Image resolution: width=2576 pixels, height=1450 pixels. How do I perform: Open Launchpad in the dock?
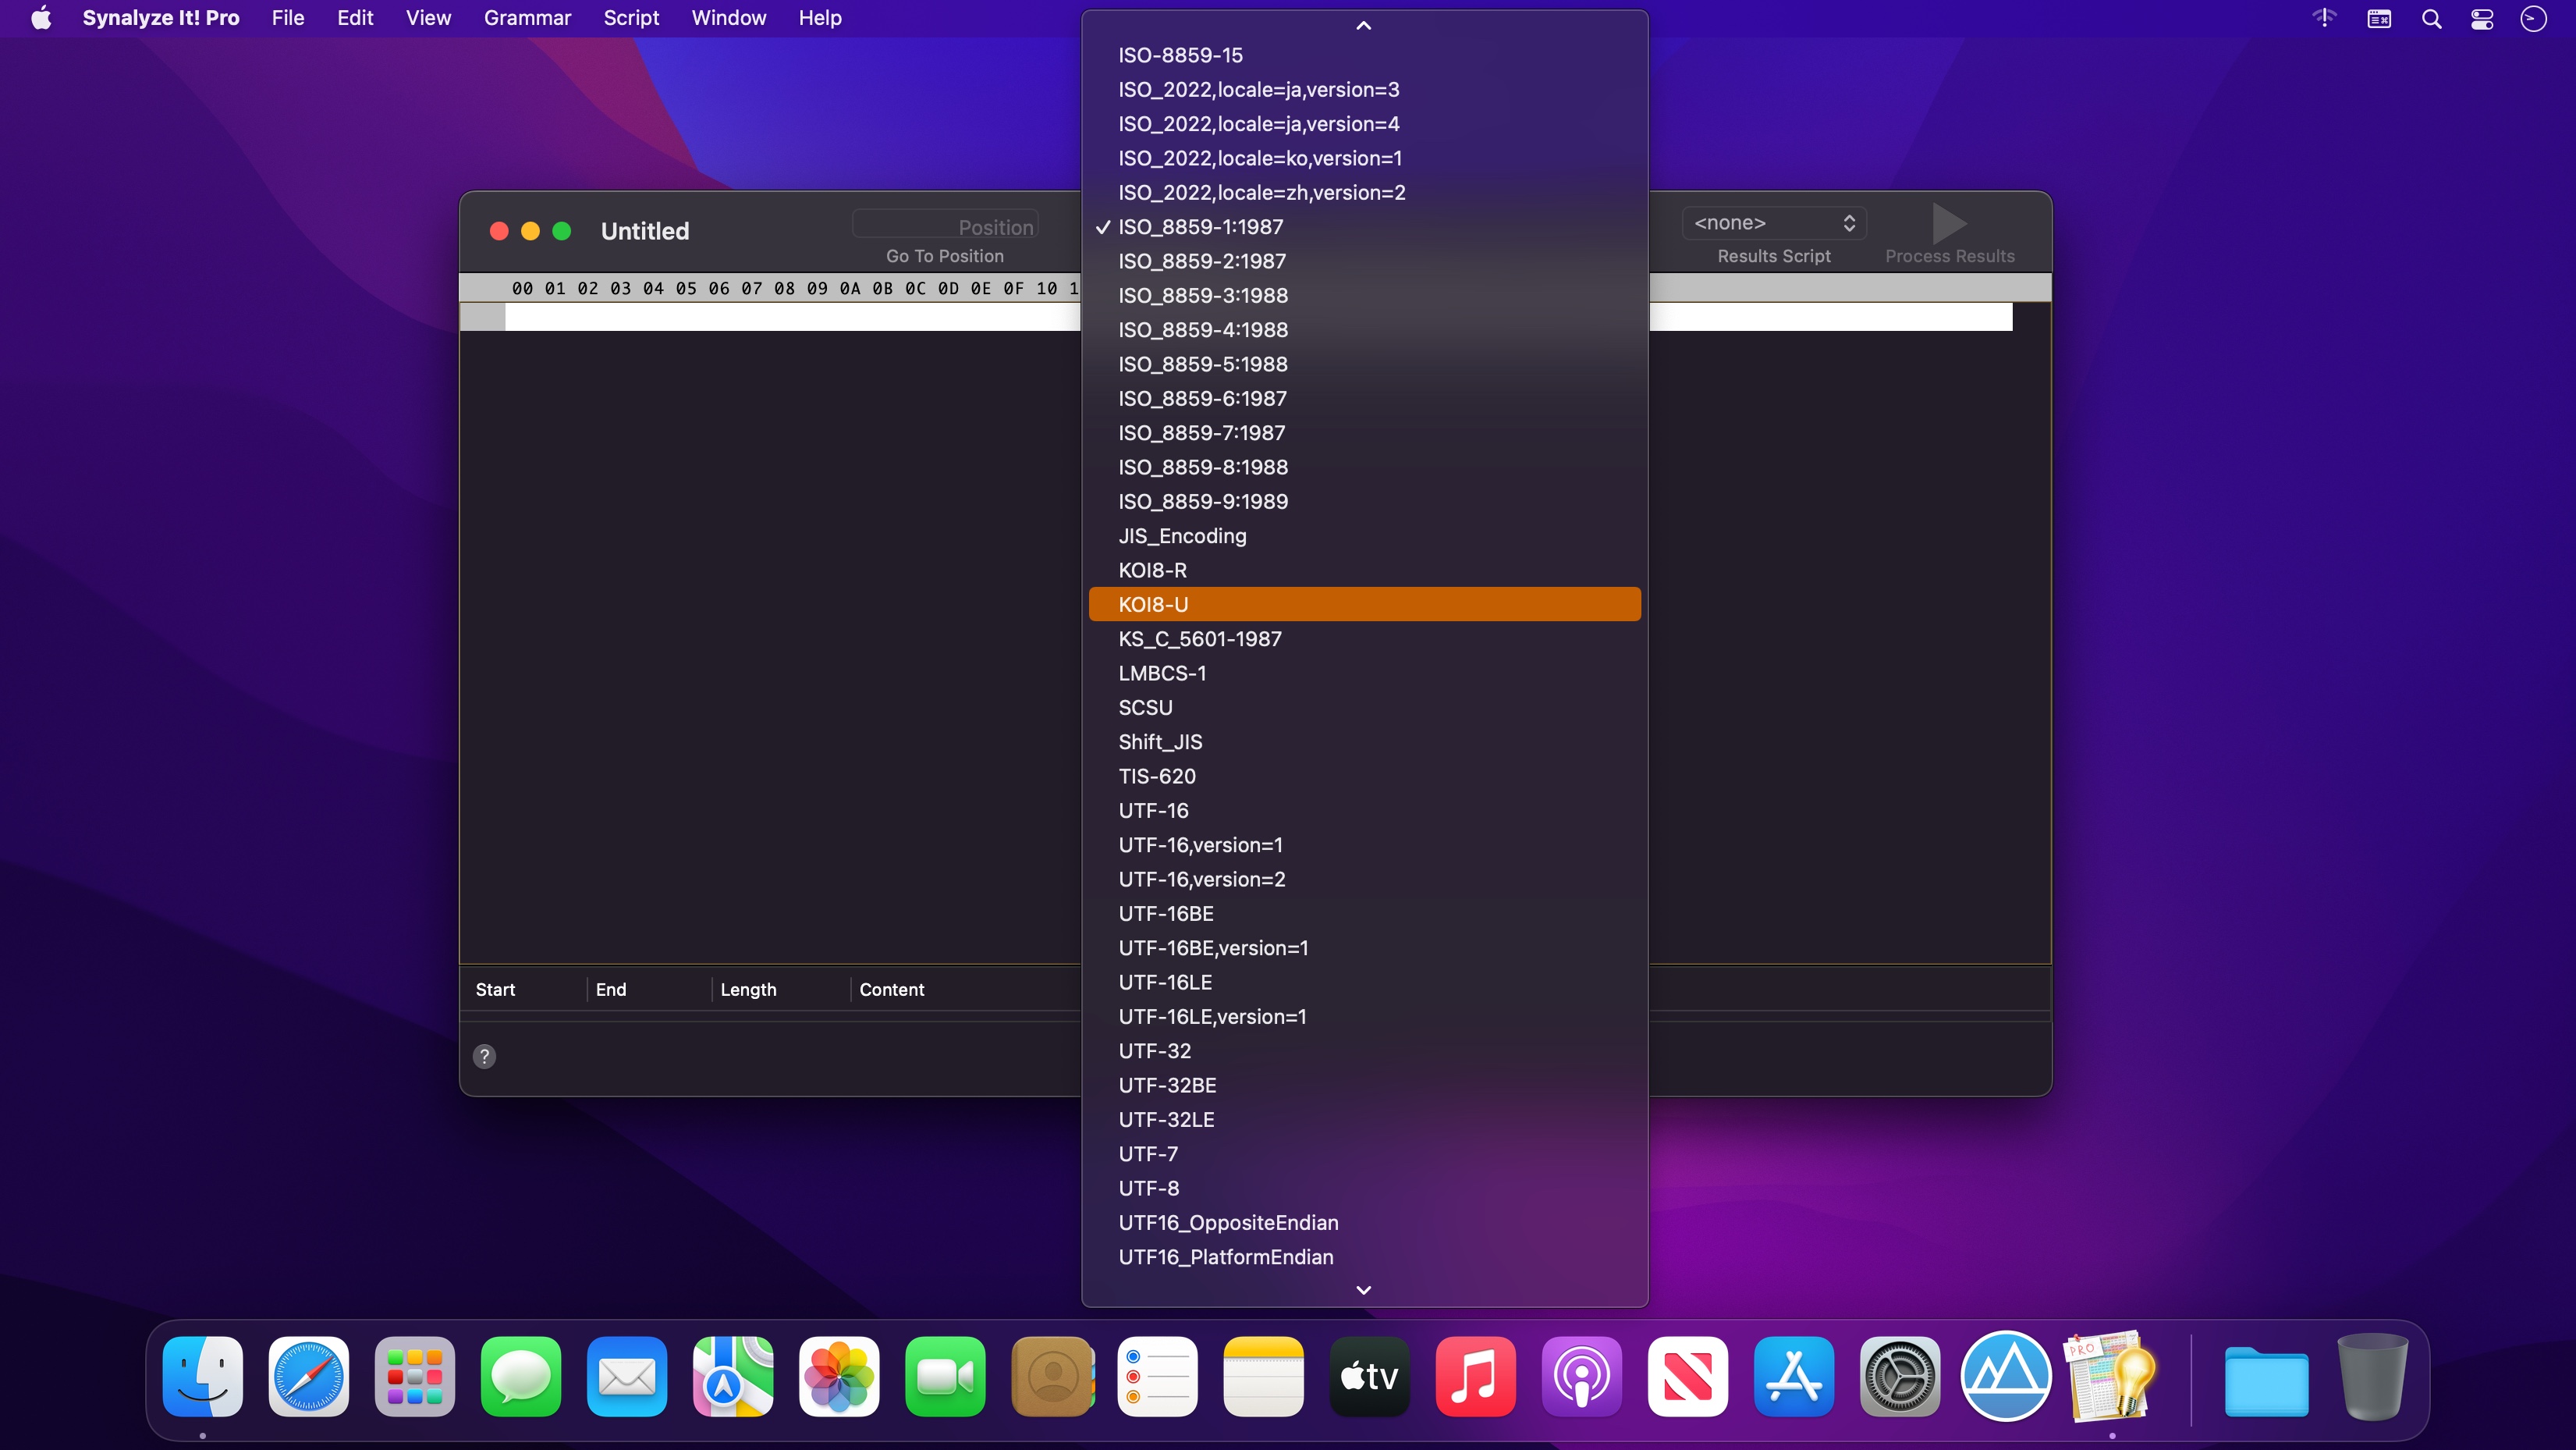(415, 1377)
